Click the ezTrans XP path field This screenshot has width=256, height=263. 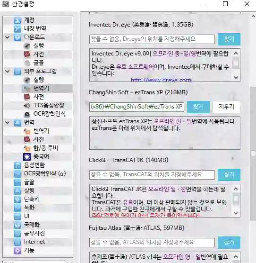pos(137,107)
